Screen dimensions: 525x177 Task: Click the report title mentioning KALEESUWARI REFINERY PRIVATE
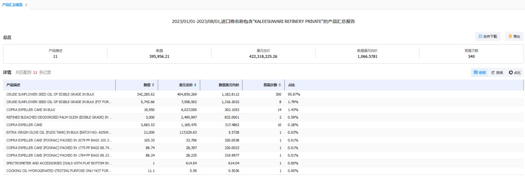click(x=263, y=21)
